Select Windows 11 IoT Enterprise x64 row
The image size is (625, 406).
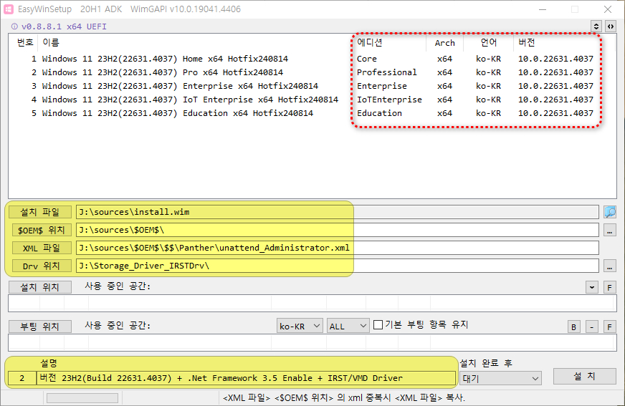(x=312, y=100)
